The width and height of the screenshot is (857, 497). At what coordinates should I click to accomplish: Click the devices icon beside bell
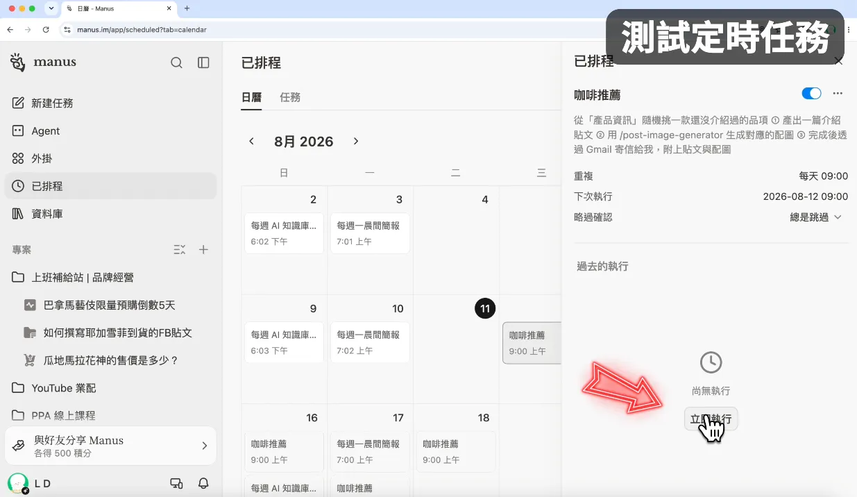[x=176, y=483]
